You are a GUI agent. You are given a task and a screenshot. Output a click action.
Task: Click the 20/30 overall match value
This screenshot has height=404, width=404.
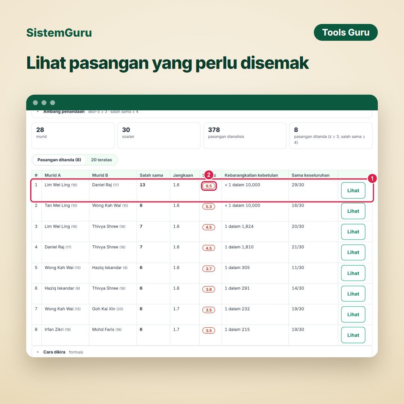coord(298,226)
